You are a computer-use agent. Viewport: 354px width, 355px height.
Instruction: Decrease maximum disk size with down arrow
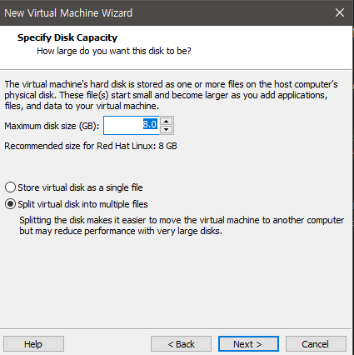click(167, 129)
